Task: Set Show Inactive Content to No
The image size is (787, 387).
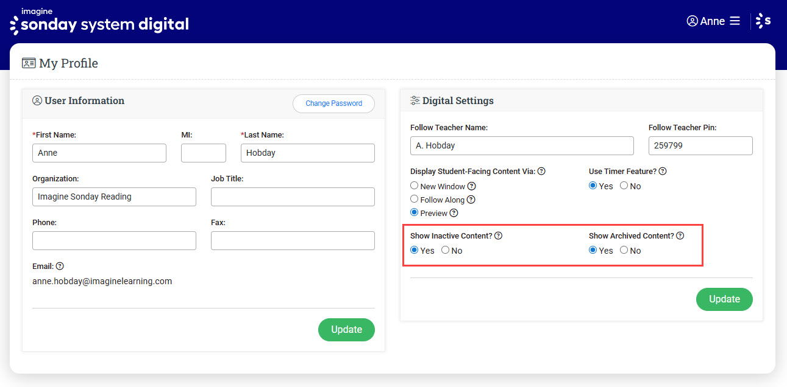Action: click(x=446, y=251)
